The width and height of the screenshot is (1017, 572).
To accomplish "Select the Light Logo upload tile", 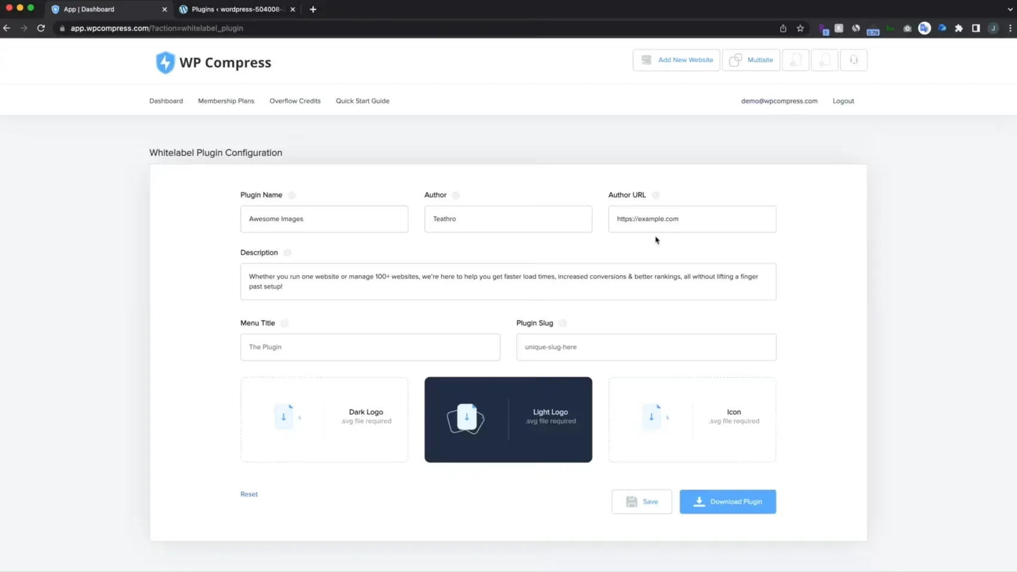I will tap(508, 419).
